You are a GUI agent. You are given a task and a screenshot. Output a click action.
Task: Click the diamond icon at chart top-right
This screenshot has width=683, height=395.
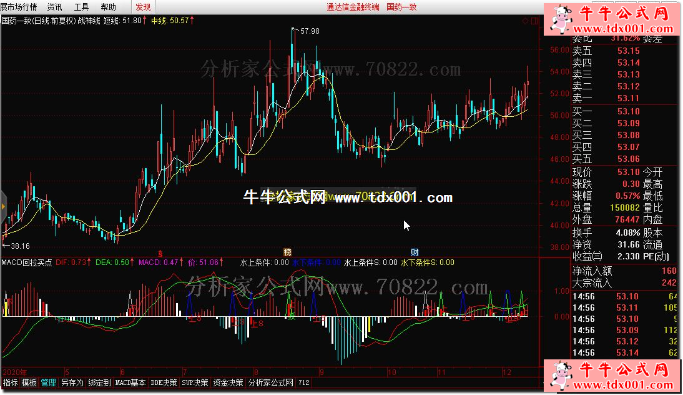click(x=526, y=21)
